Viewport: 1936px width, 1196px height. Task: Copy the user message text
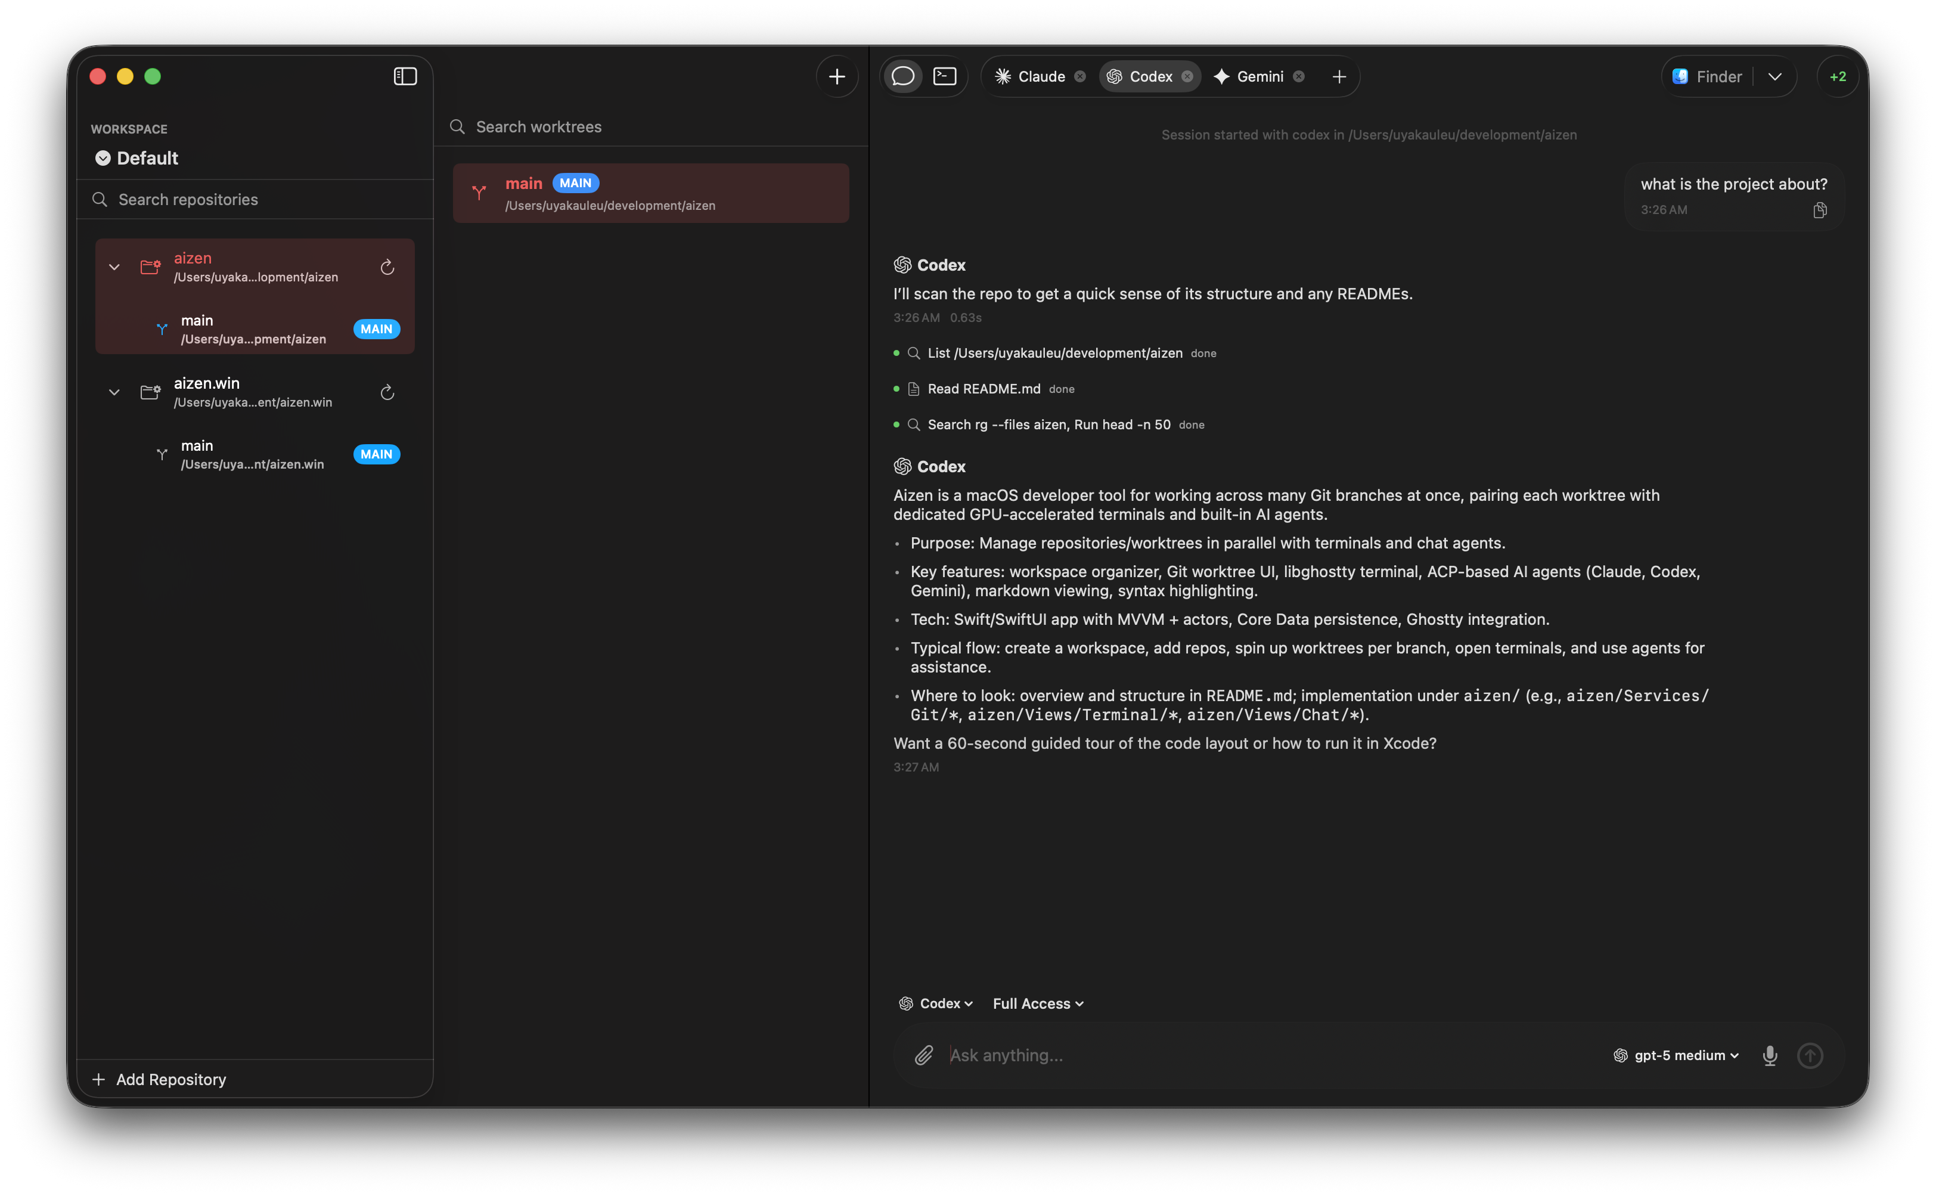pyautogui.click(x=1820, y=210)
